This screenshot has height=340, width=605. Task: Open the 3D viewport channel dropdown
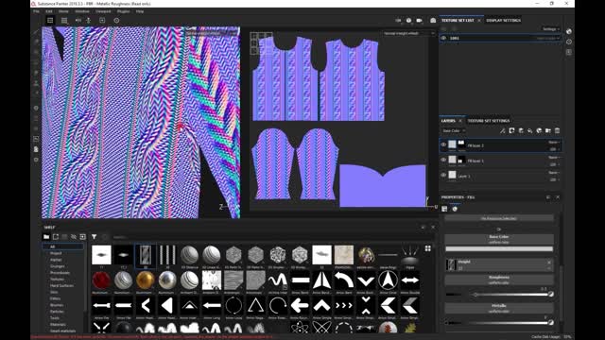[212, 34]
